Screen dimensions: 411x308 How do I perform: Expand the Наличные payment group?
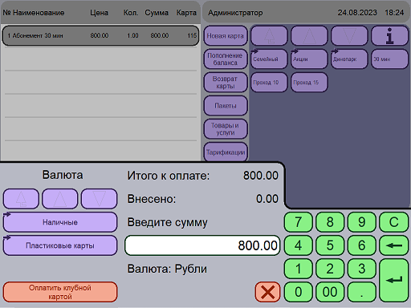(x=60, y=222)
